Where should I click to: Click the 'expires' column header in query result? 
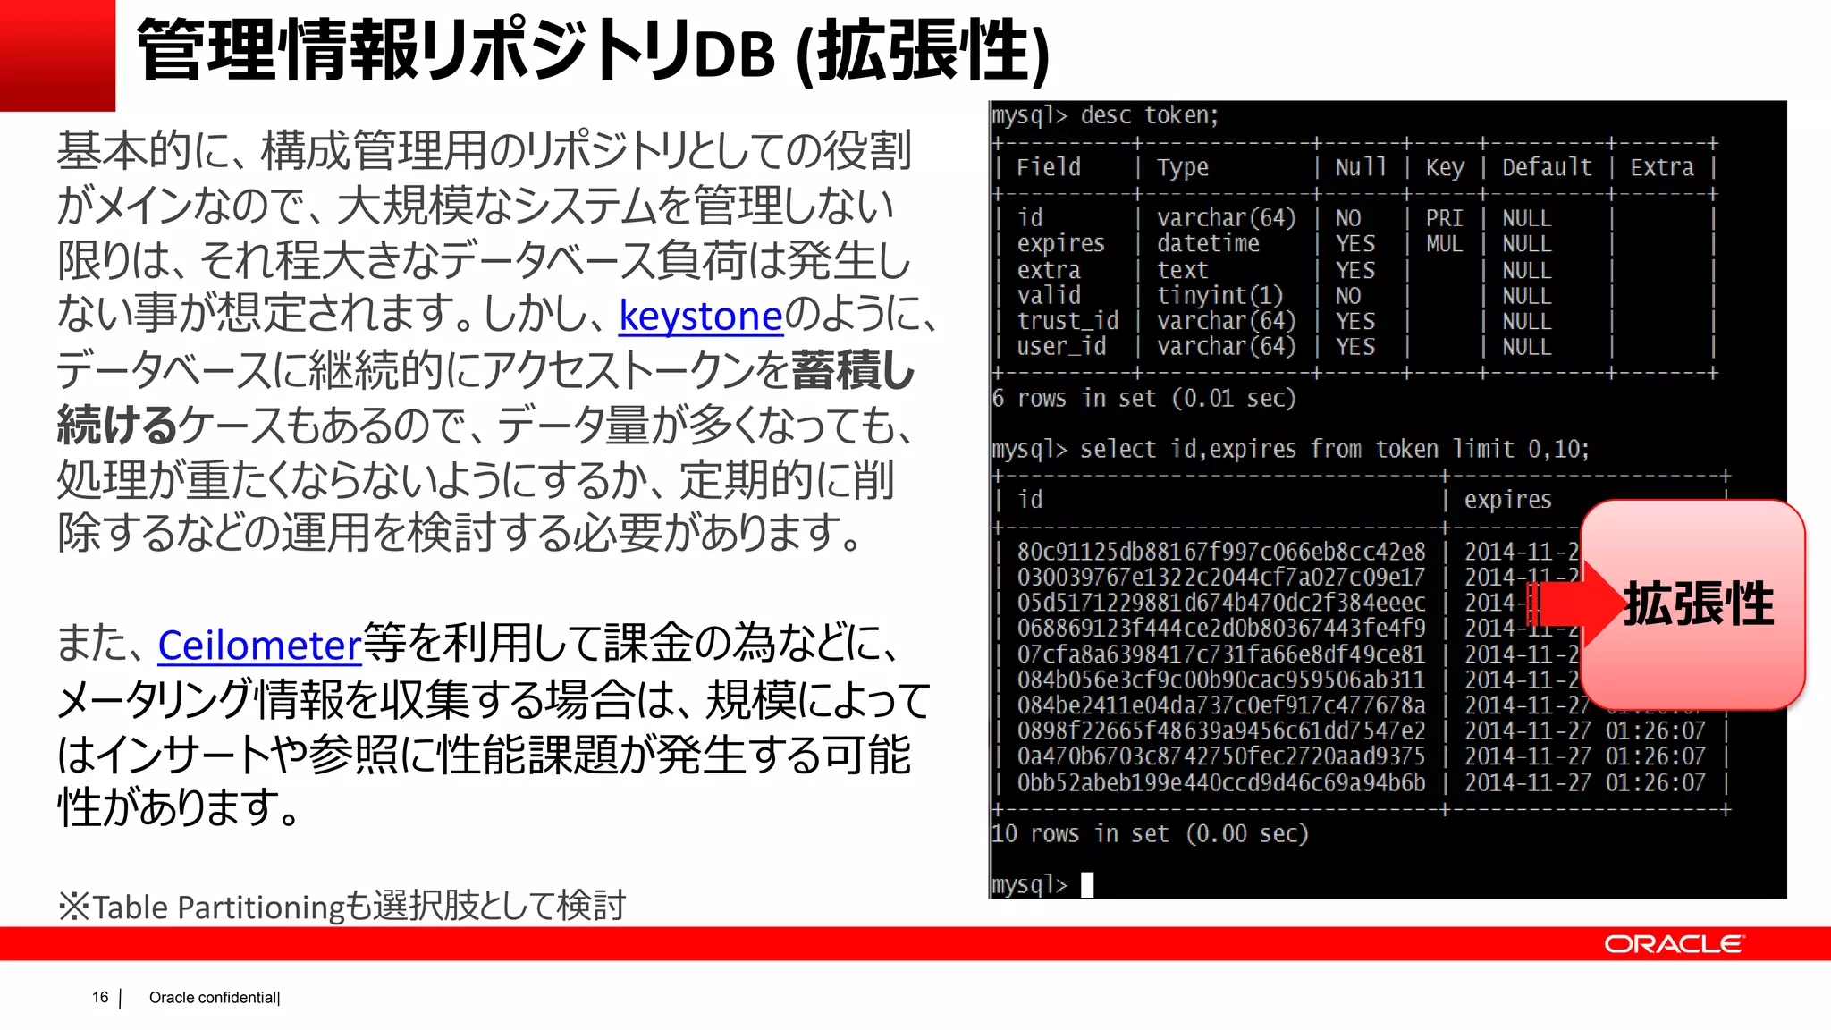click(1507, 500)
